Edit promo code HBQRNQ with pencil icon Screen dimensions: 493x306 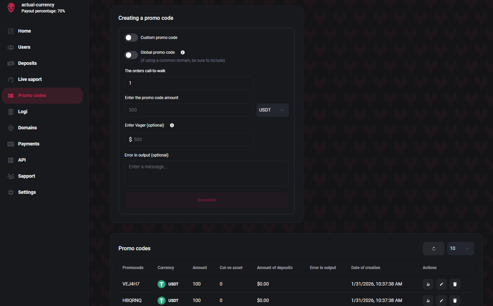click(442, 301)
